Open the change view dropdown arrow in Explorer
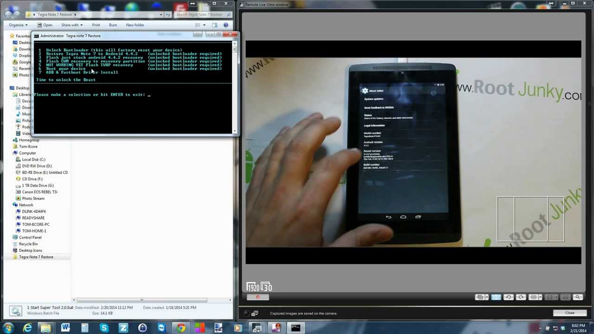The width and height of the screenshot is (594, 334). (204, 25)
